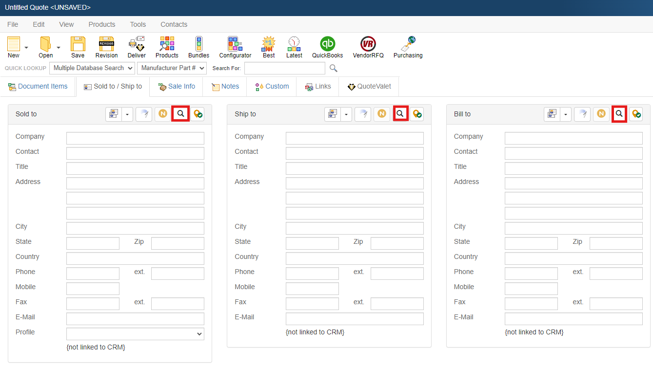
Task: Open the Products menu
Action: (101, 24)
